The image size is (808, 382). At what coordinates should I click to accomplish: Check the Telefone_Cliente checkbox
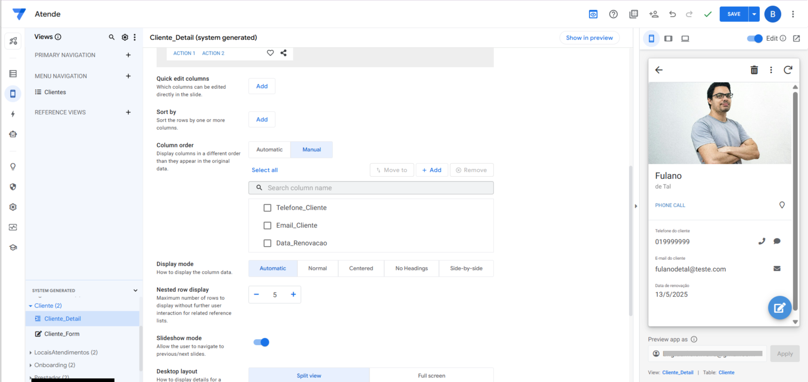pyautogui.click(x=267, y=208)
